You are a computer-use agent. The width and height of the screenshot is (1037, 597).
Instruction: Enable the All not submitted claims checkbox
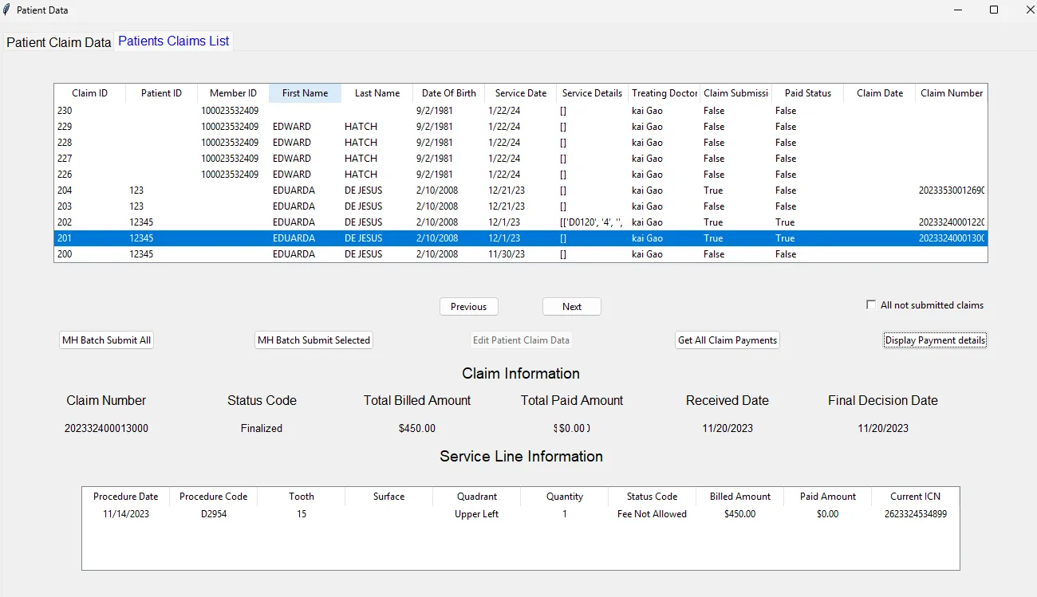(871, 305)
